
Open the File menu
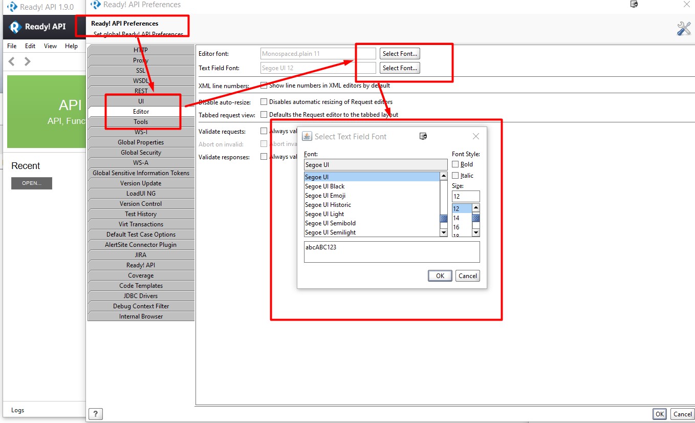pyautogui.click(x=11, y=46)
